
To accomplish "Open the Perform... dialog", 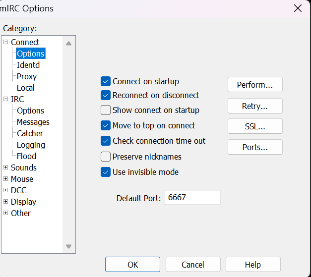I will tap(254, 85).
